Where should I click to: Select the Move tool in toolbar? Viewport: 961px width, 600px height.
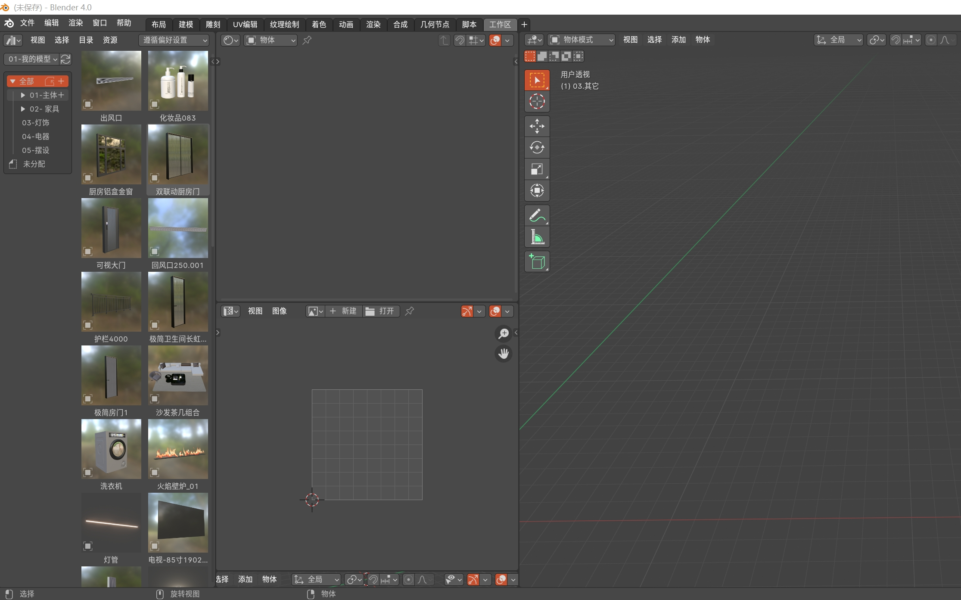point(537,126)
